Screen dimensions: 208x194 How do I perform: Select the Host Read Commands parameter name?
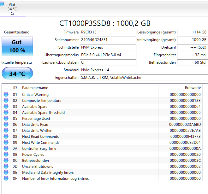click(40, 137)
